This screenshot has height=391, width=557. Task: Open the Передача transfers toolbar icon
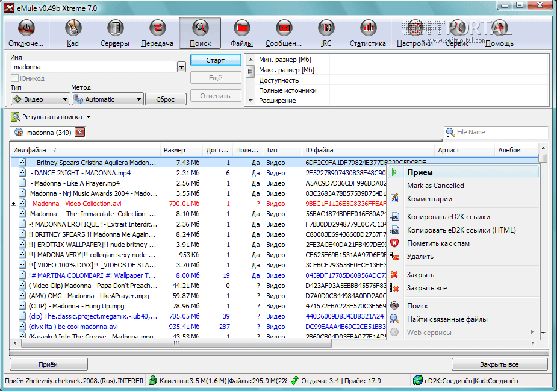pos(157,28)
